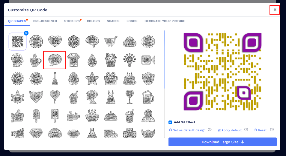Pick the beer mug QR shape
The image size is (286, 156).
point(148,97)
